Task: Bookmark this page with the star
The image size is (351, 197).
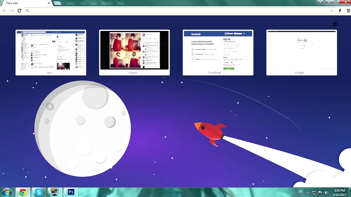Action: click(x=332, y=11)
